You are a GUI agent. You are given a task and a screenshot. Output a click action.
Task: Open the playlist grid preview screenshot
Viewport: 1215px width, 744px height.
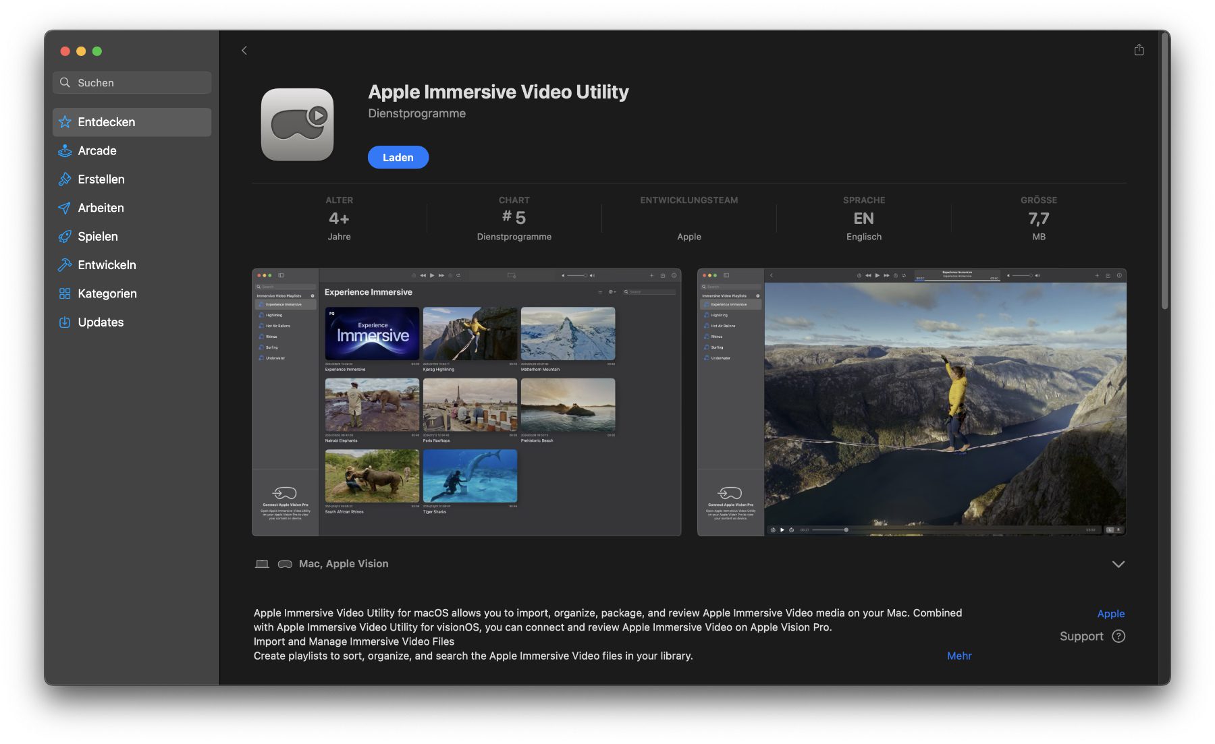coord(466,402)
